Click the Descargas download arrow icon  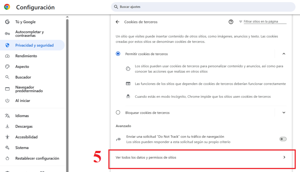pyautogui.click(x=7, y=126)
